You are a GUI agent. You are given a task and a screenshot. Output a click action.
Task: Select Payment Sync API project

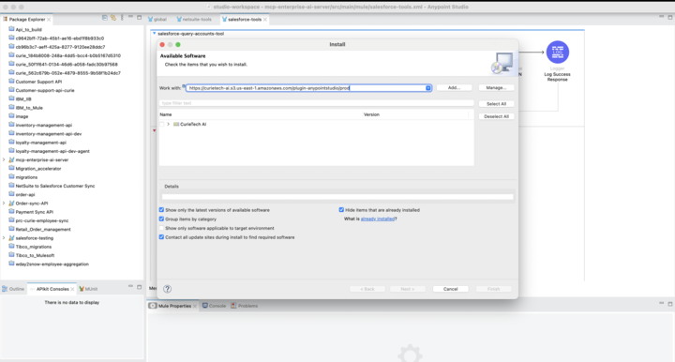point(35,212)
